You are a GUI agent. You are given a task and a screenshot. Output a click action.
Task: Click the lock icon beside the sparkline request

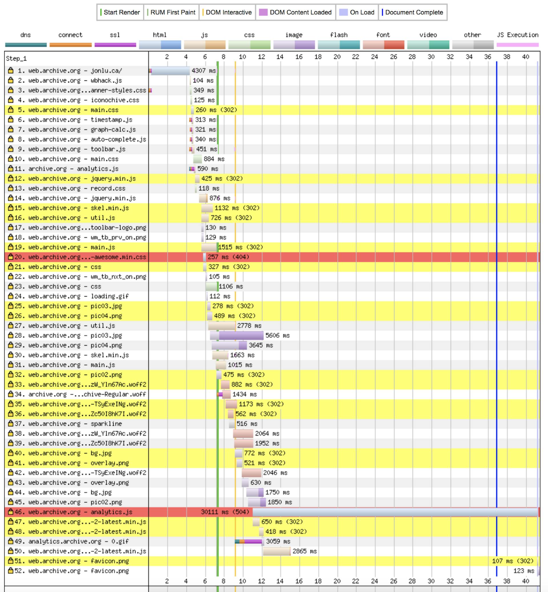[x=10, y=424]
